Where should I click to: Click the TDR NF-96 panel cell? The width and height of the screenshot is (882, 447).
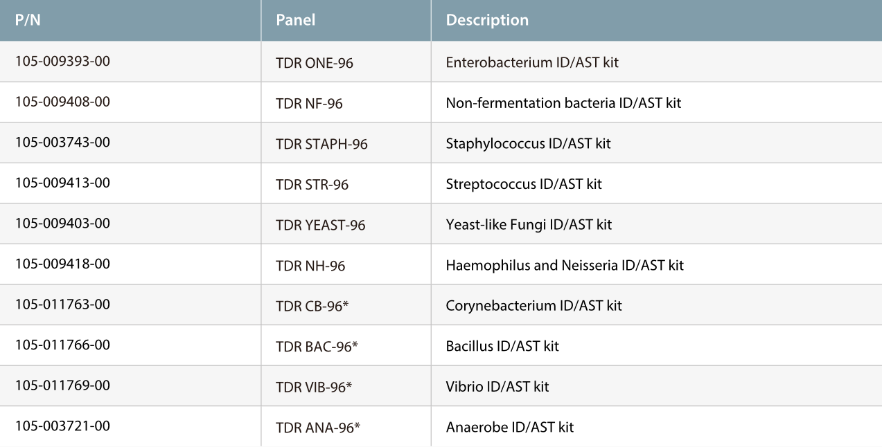(x=310, y=104)
